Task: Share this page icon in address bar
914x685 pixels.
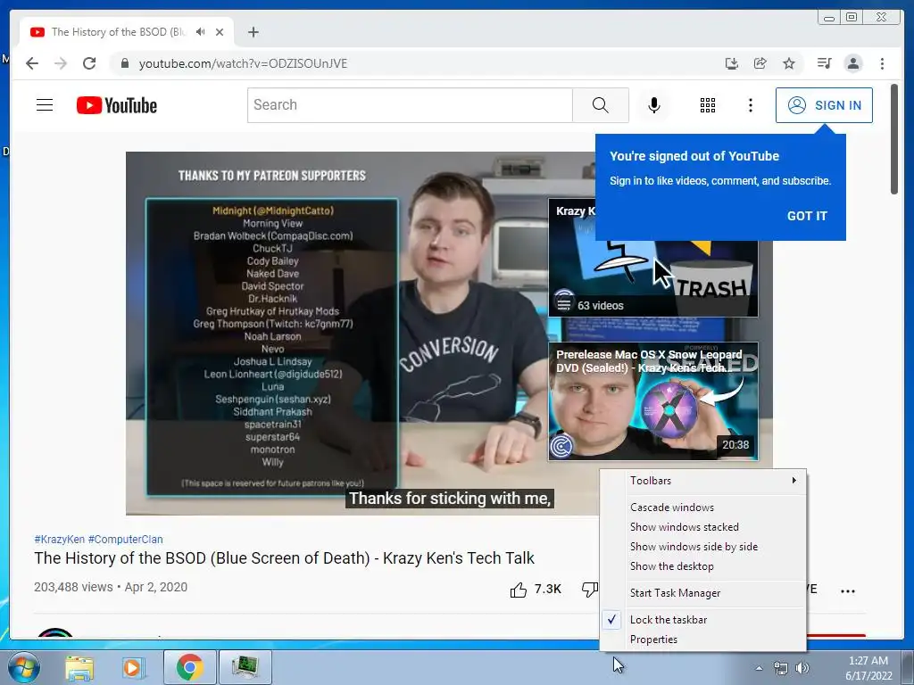Action: click(760, 63)
